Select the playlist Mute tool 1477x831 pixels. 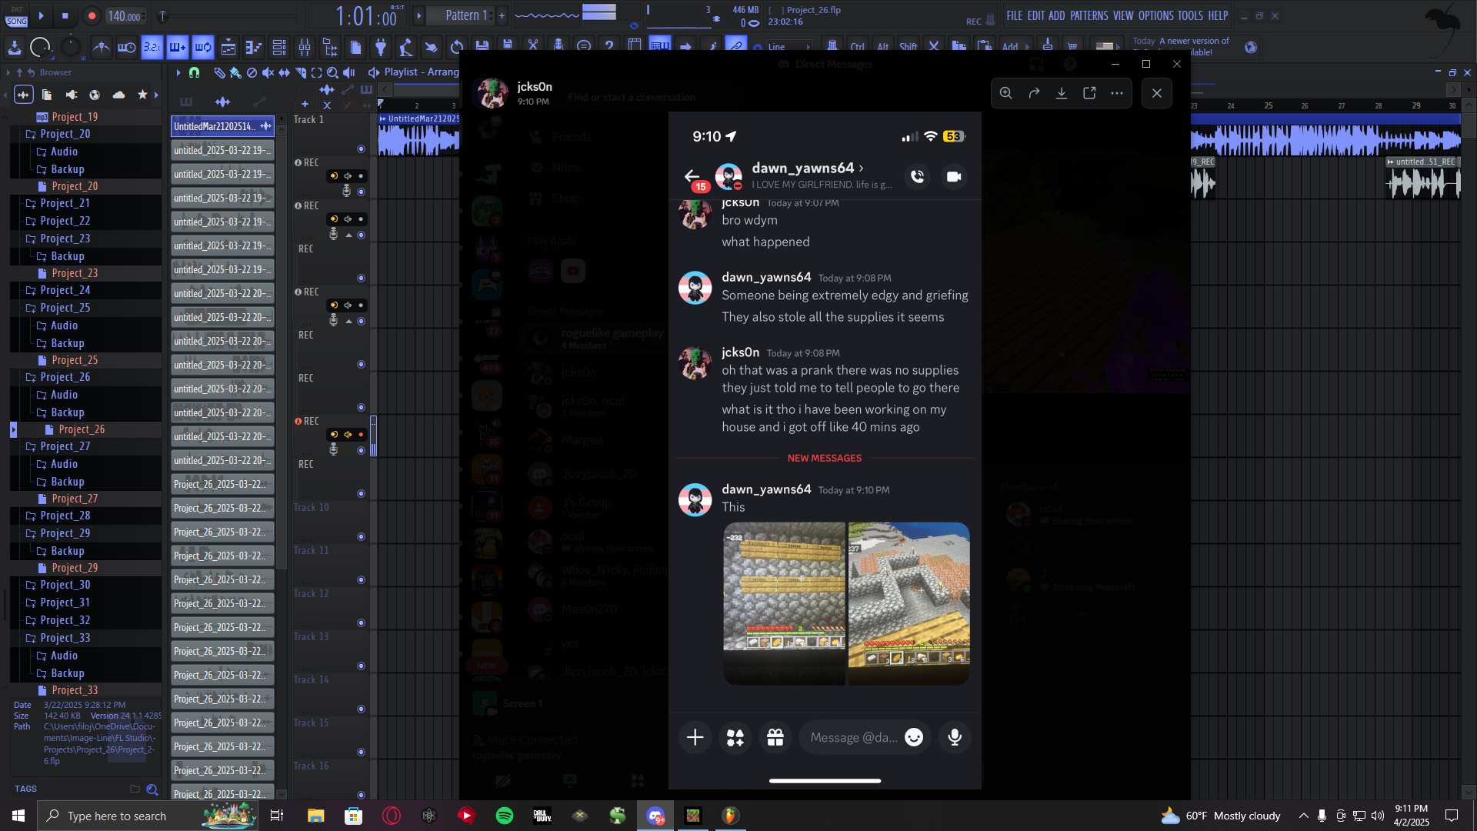point(268,72)
